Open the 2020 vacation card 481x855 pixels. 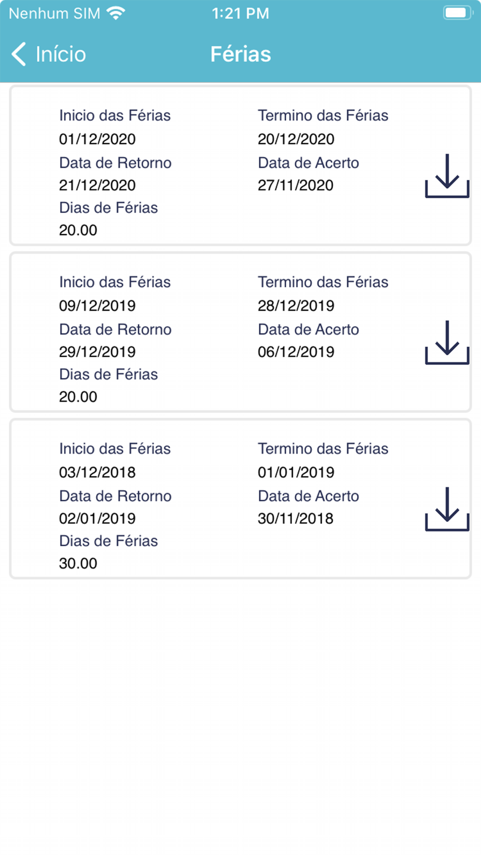240,165
